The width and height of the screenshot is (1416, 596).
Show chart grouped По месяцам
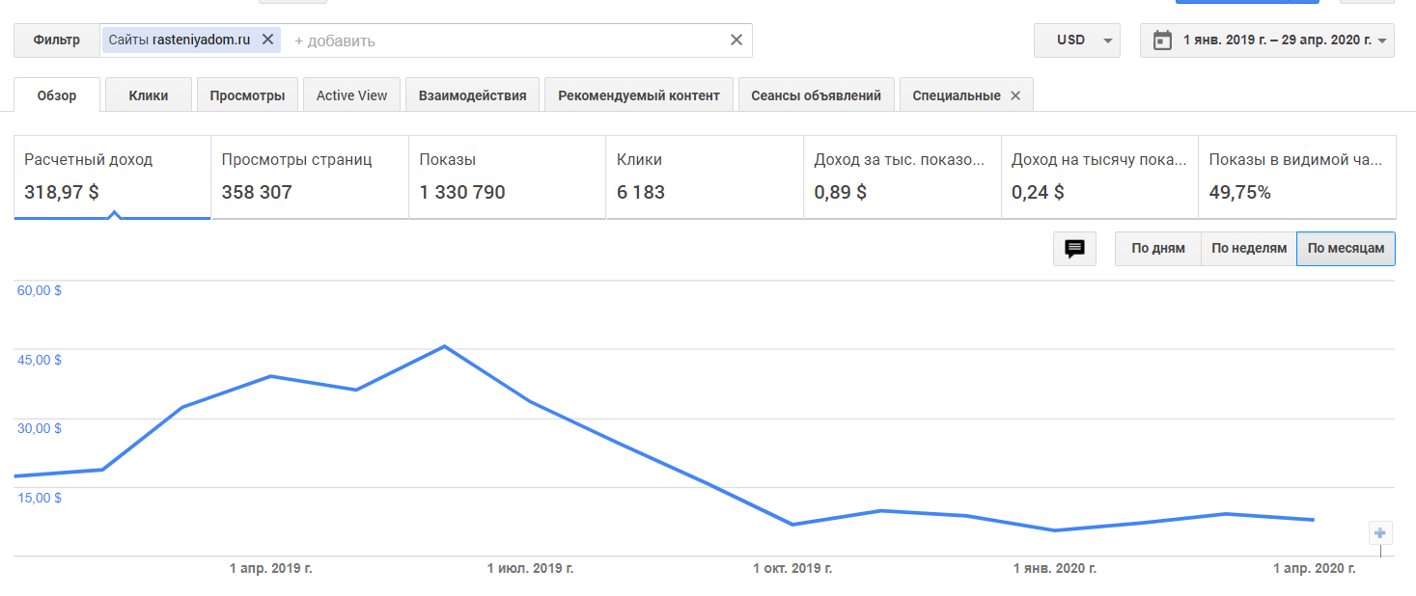click(x=1346, y=248)
